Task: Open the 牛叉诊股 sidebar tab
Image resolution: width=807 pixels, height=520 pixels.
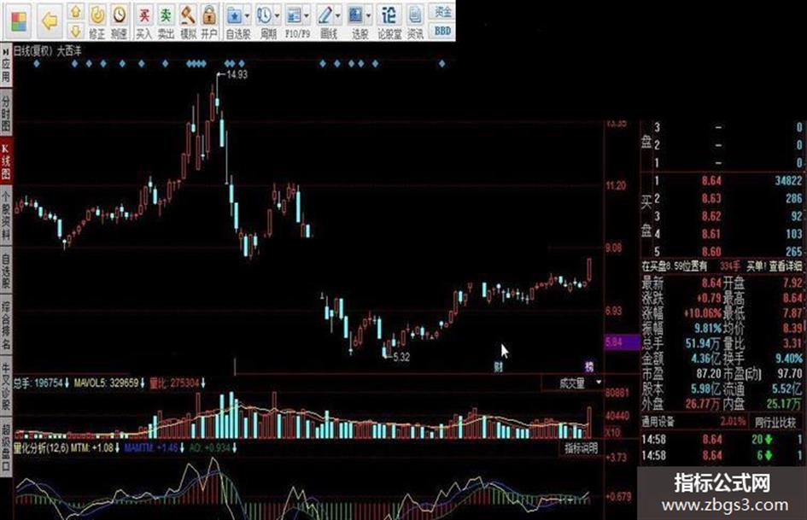Action: point(6,386)
